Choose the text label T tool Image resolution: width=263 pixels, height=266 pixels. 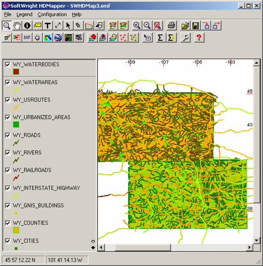(47, 26)
